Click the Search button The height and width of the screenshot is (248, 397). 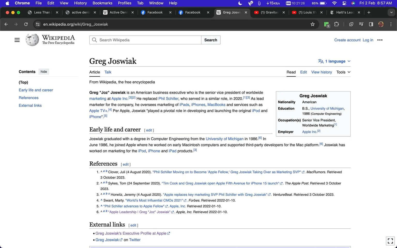(x=211, y=40)
